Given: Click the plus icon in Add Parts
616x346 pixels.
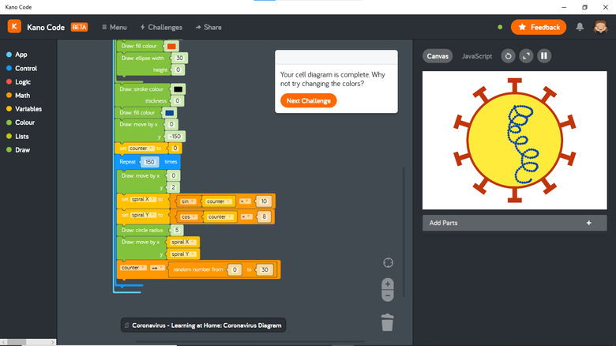Looking at the screenshot, I should (x=588, y=223).
